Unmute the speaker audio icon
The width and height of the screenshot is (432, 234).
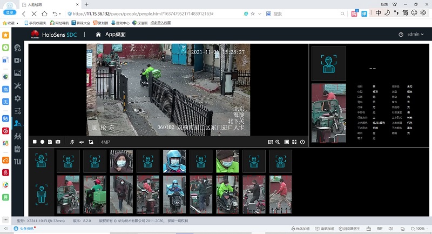pos(82,142)
